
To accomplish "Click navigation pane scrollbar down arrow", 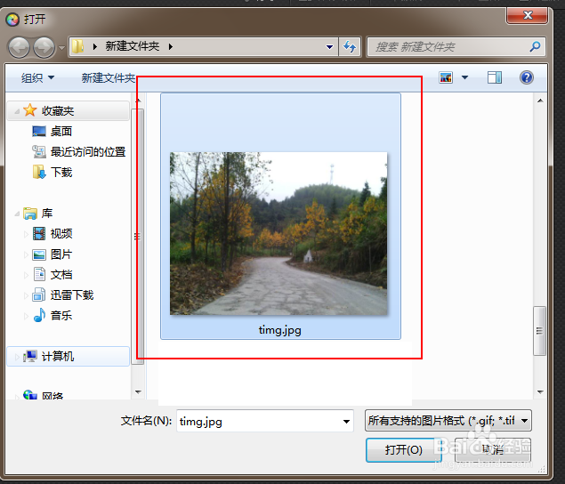I will 138,391.
